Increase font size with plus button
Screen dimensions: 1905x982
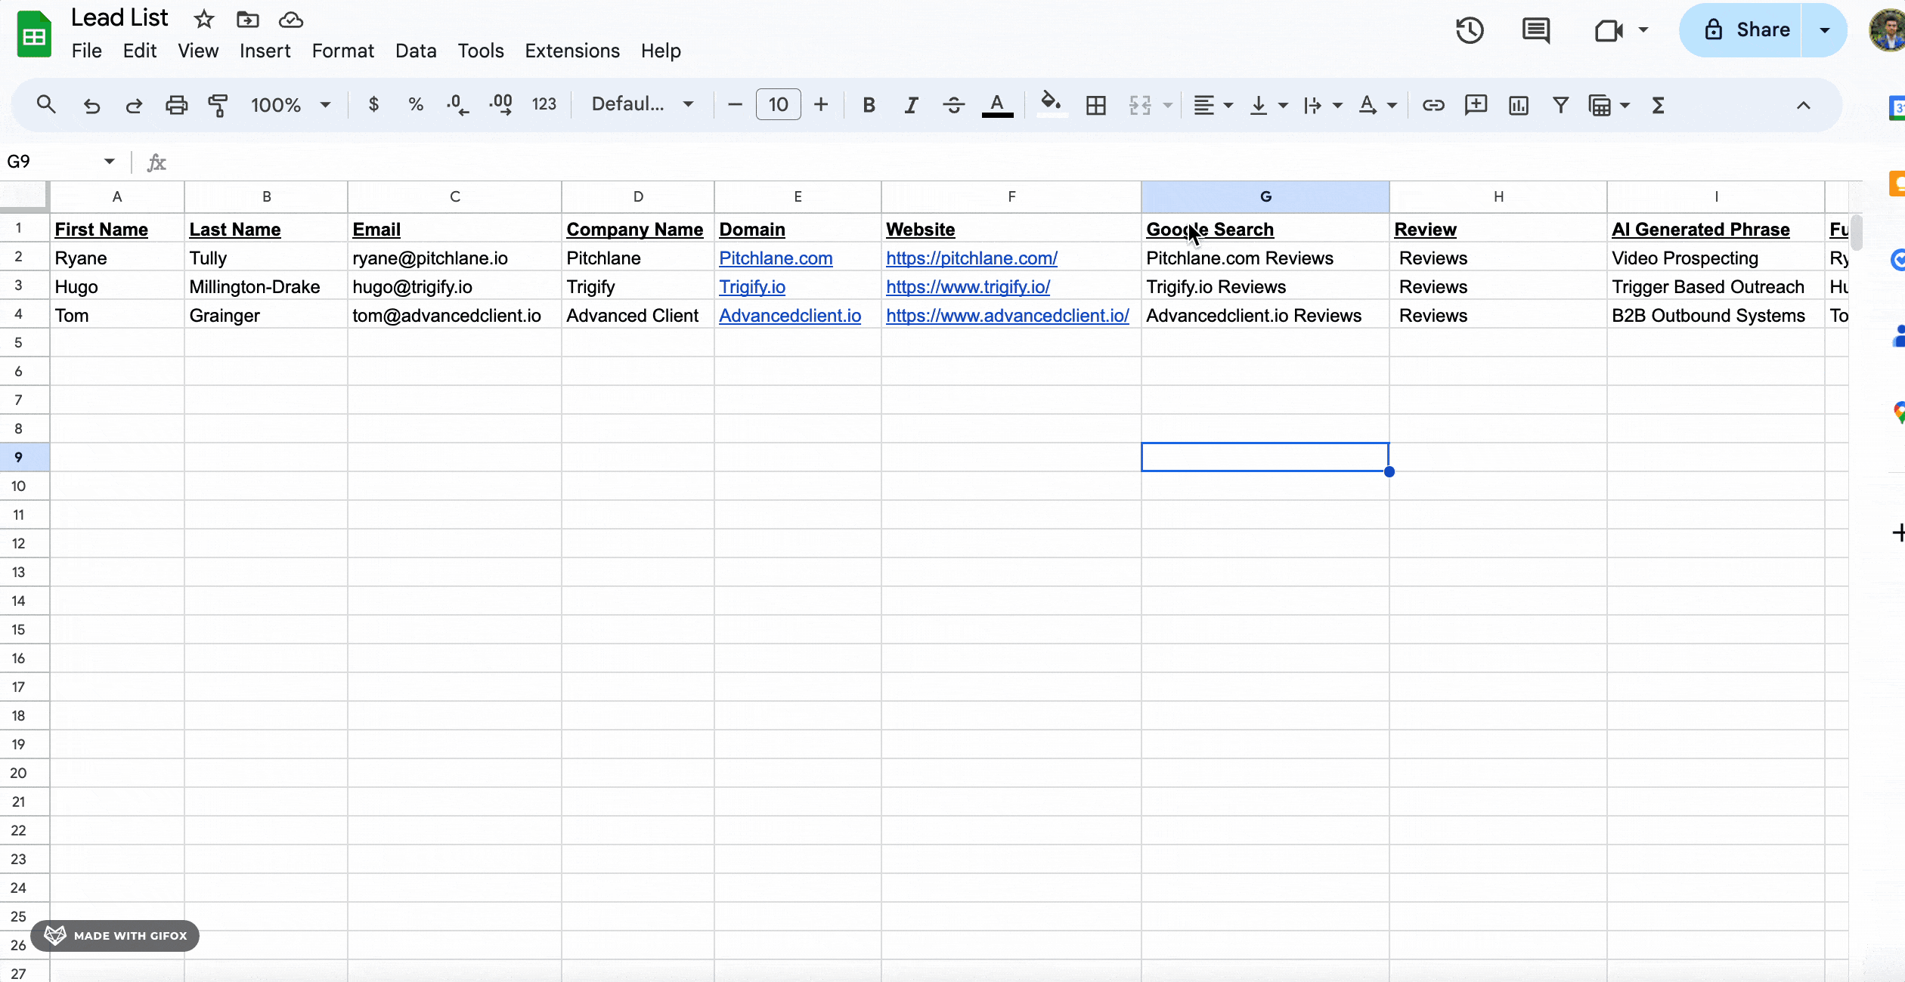coord(821,105)
